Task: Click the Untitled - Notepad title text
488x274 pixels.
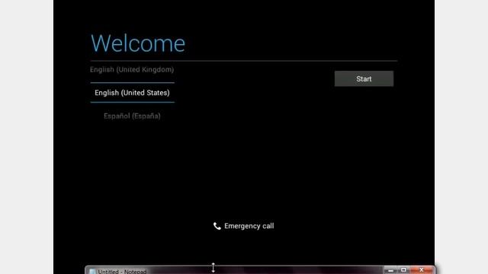Action: click(x=122, y=272)
